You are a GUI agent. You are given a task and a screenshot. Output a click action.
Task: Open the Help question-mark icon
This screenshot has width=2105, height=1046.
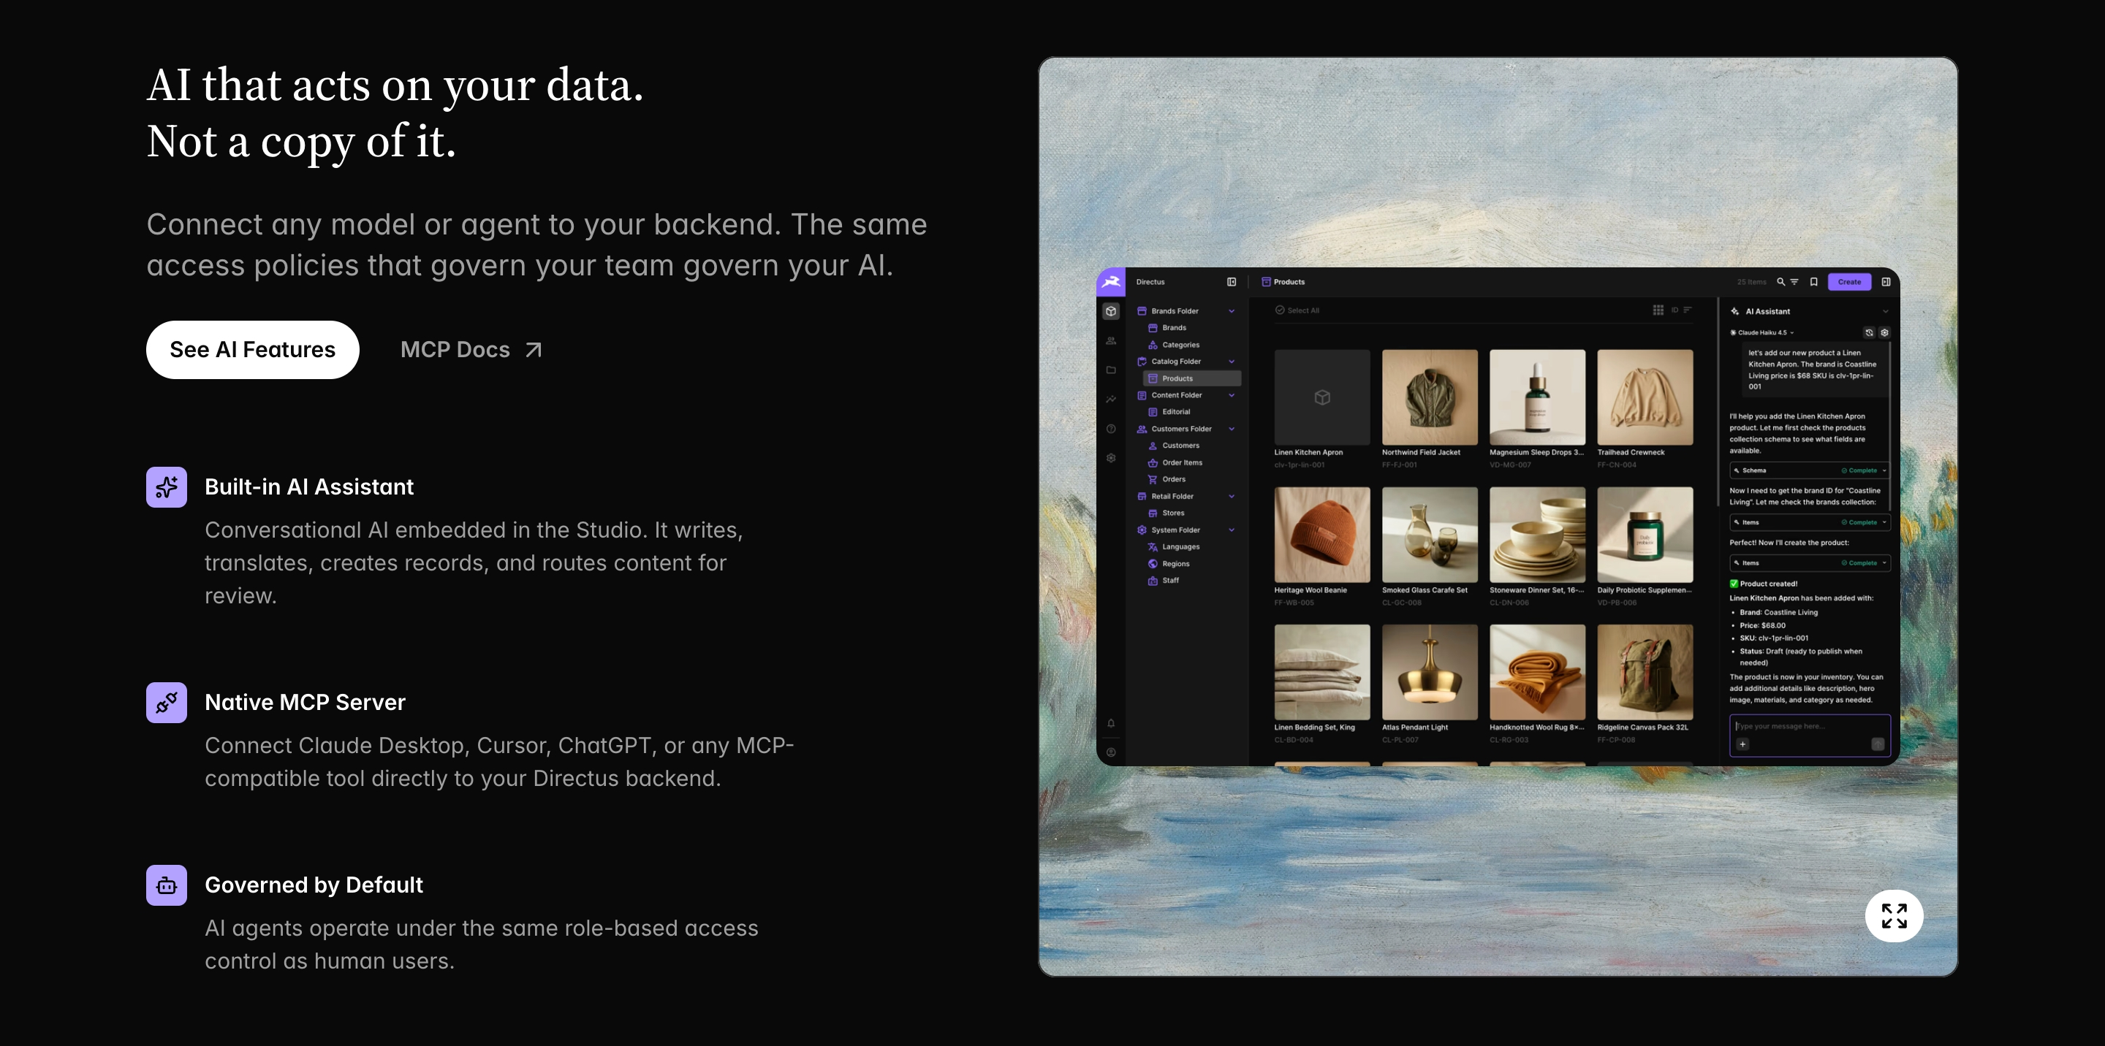(x=1110, y=429)
